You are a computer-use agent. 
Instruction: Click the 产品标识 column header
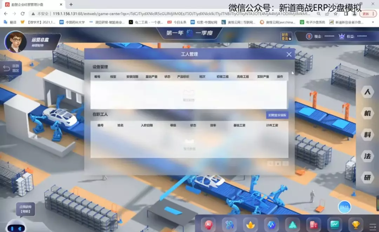pos(183,76)
